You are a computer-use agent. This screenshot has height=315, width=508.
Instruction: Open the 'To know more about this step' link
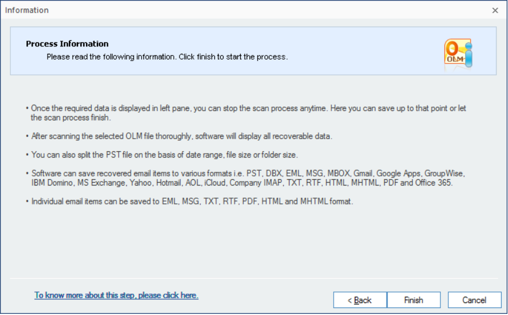pos(116,296)
